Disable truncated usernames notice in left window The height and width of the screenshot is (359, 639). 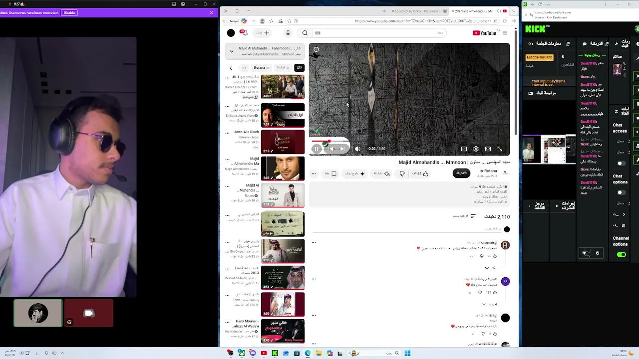(69, 12)
